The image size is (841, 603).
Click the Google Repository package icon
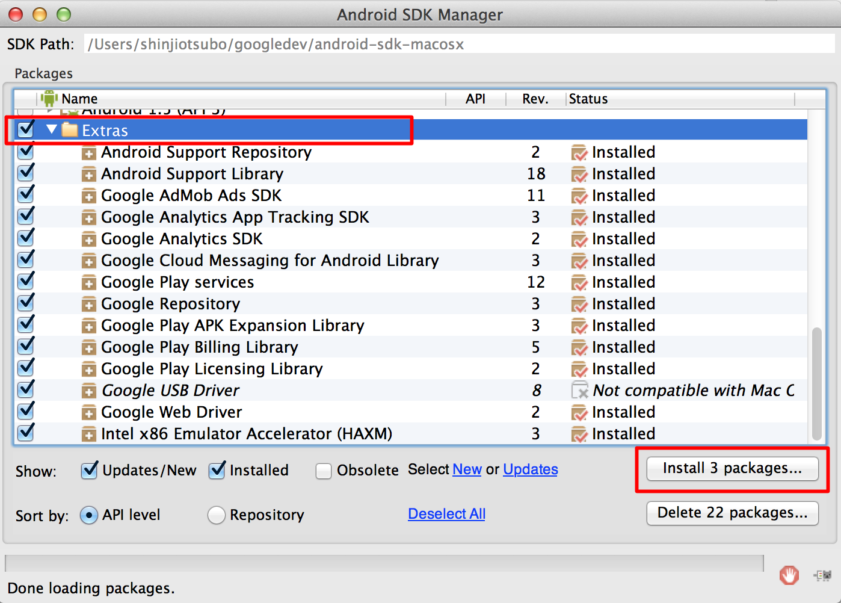pos(88,305)
